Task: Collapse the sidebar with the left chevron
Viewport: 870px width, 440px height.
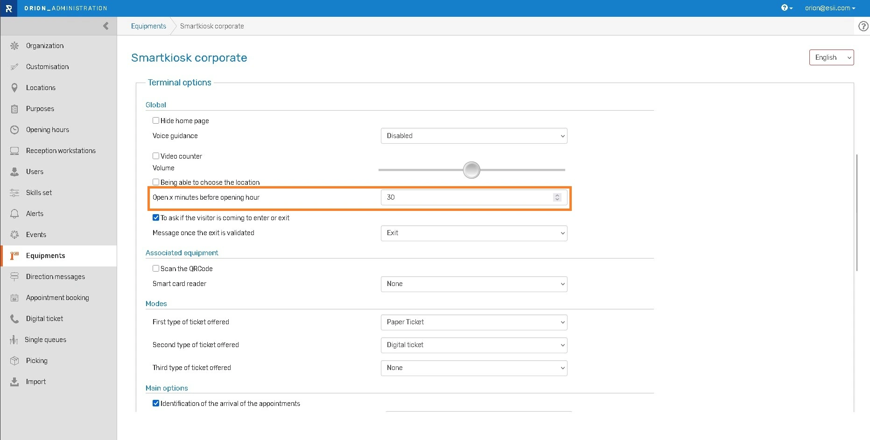Action: pos(106,26)
